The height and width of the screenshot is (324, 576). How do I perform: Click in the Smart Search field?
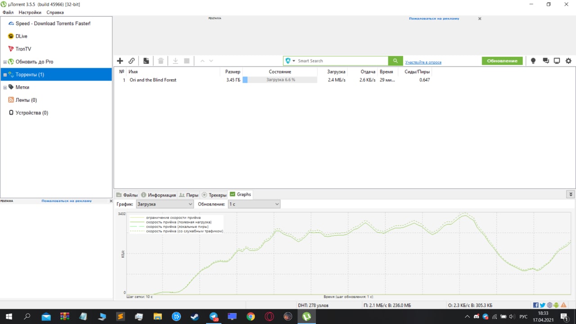click(x=341, y=61)
